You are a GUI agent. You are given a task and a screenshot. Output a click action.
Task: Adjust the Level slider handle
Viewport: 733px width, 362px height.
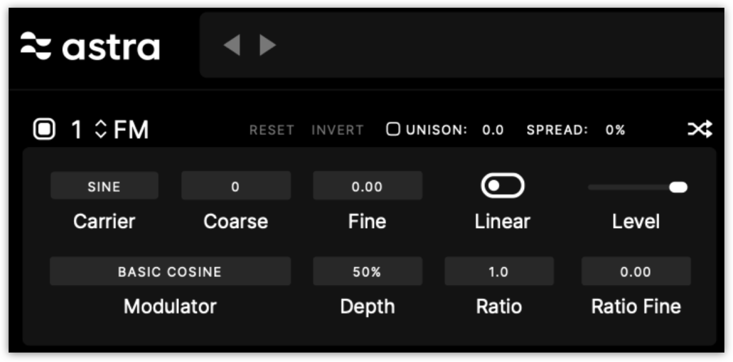click(x=678, y=187)
